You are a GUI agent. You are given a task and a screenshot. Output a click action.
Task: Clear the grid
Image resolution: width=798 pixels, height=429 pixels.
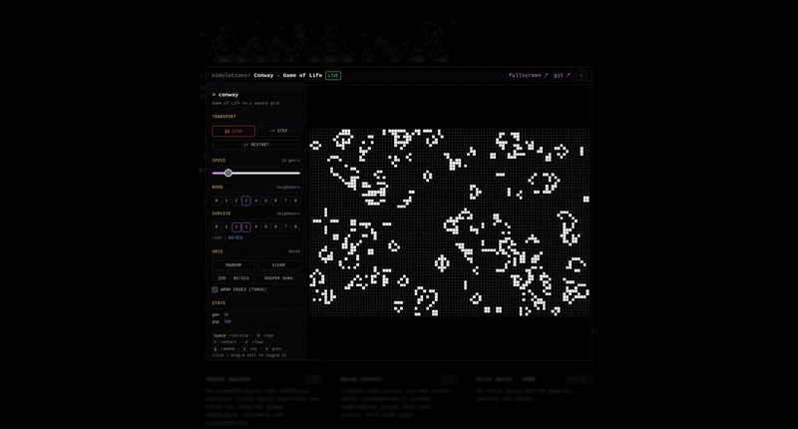(278, 265)
